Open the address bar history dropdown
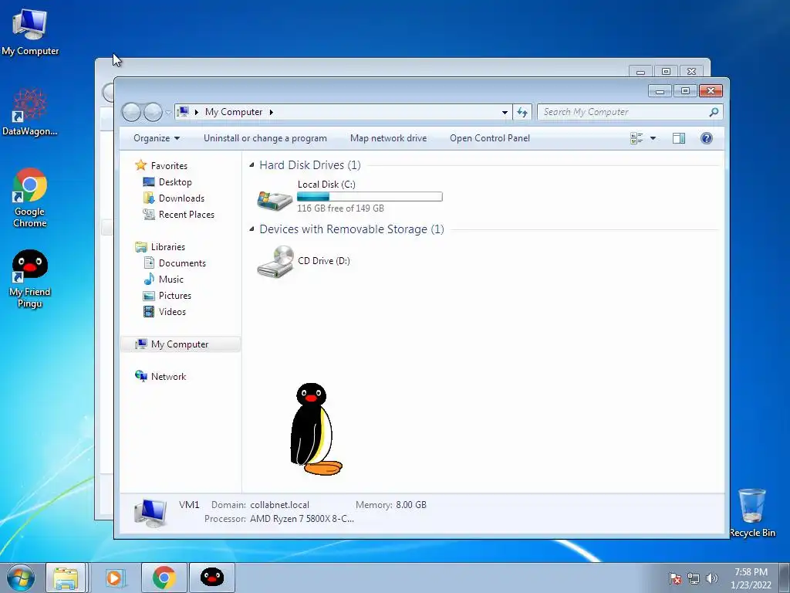Image resolution: width=790 pixels, height=593 pixels. pos(505,113)
